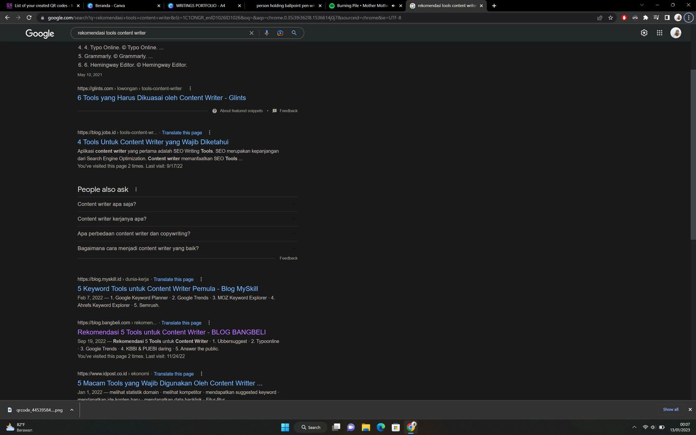Open People also ask options menu
The width and height of the screenshot is (696, 435).
[136, 189]
